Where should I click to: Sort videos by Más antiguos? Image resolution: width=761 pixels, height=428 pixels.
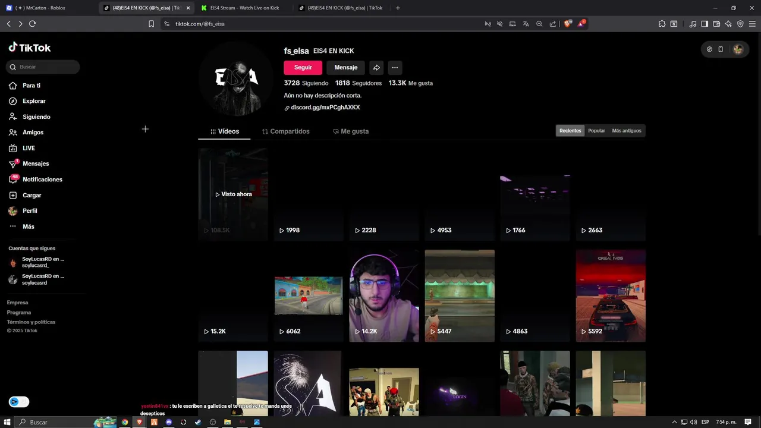[x=627, y=131]
